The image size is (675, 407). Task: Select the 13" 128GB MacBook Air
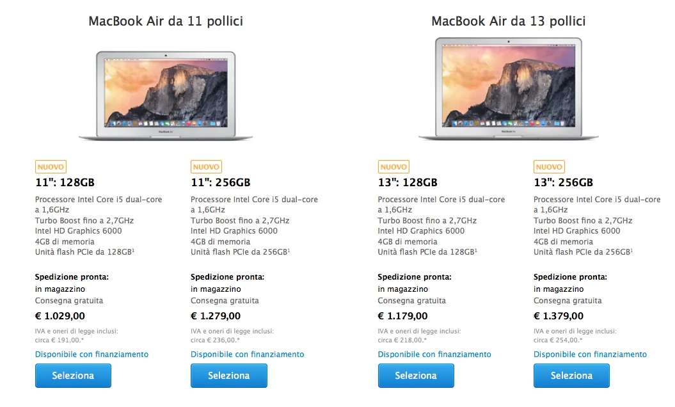pyautogui.click(x=416, y=376)
